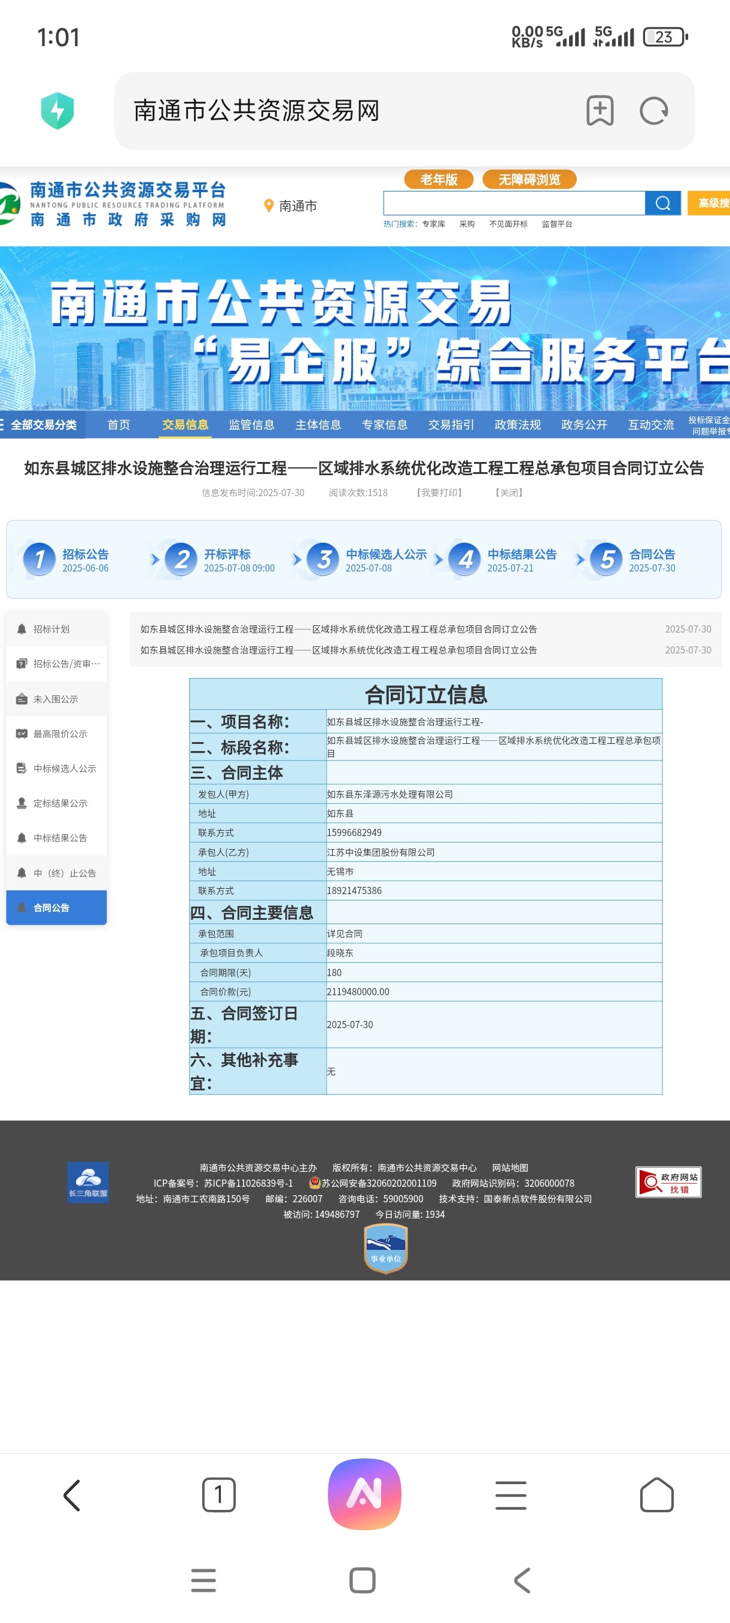Tap the colorful AI assistant button
730x1623 pixels.
pyautogui.click(x=364, y=1494)
